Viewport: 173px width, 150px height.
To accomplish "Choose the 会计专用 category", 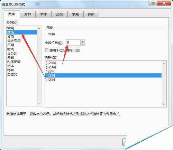I will (x=22, y=41).
